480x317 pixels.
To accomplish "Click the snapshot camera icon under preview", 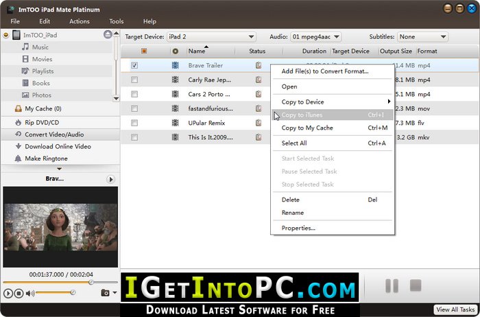I will [105, 293].
